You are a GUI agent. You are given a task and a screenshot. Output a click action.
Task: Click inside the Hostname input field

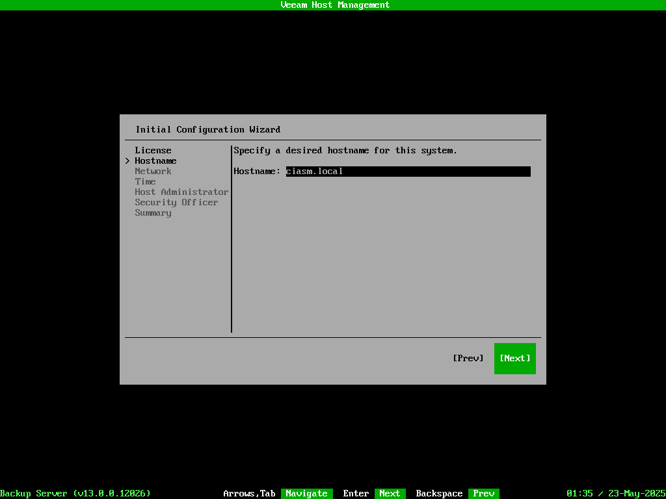[x=408, y=171]
